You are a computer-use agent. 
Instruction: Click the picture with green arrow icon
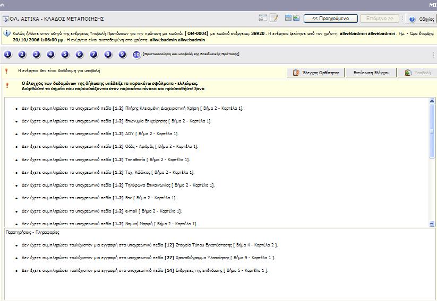pos(296,18)
